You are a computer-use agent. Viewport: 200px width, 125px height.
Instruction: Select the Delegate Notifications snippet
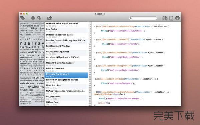(x=66, y=75)
